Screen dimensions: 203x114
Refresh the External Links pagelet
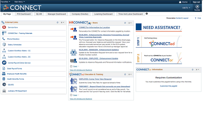click(x=57, y=22)
